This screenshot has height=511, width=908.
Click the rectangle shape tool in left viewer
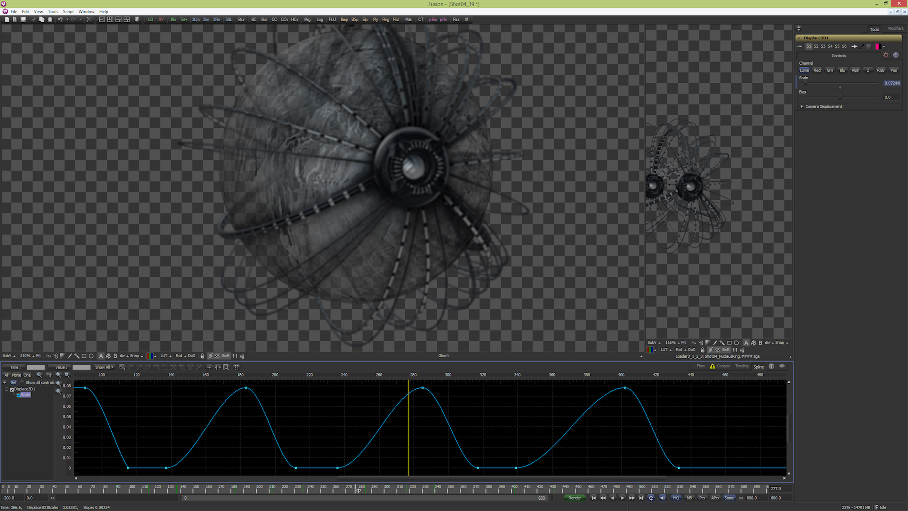84,356
